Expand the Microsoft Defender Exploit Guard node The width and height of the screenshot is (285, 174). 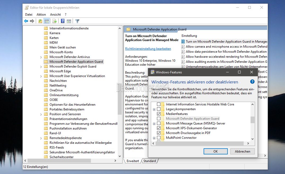click(x=41, y=67)
